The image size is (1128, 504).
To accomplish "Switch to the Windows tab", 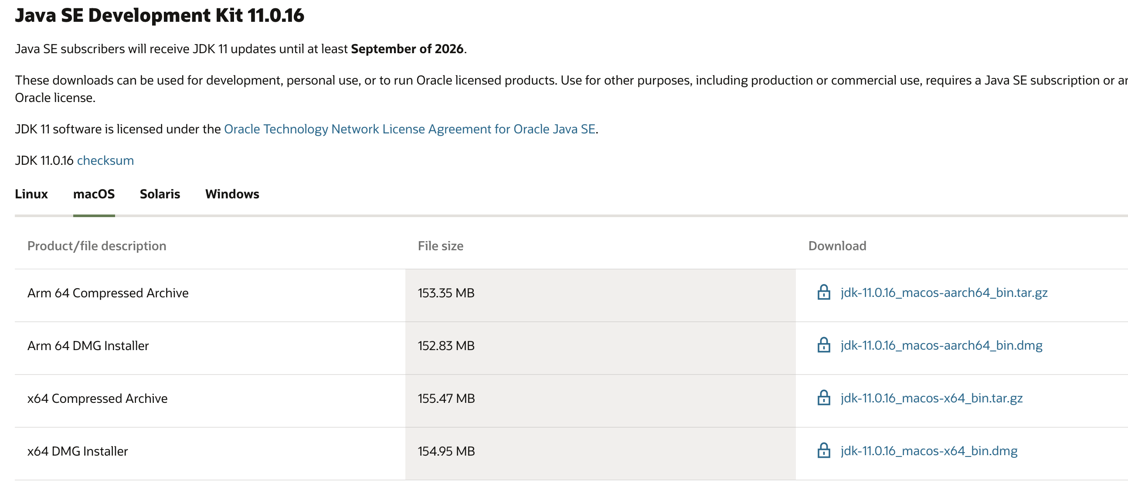I will pyautogui.click(x=232, y=194).
